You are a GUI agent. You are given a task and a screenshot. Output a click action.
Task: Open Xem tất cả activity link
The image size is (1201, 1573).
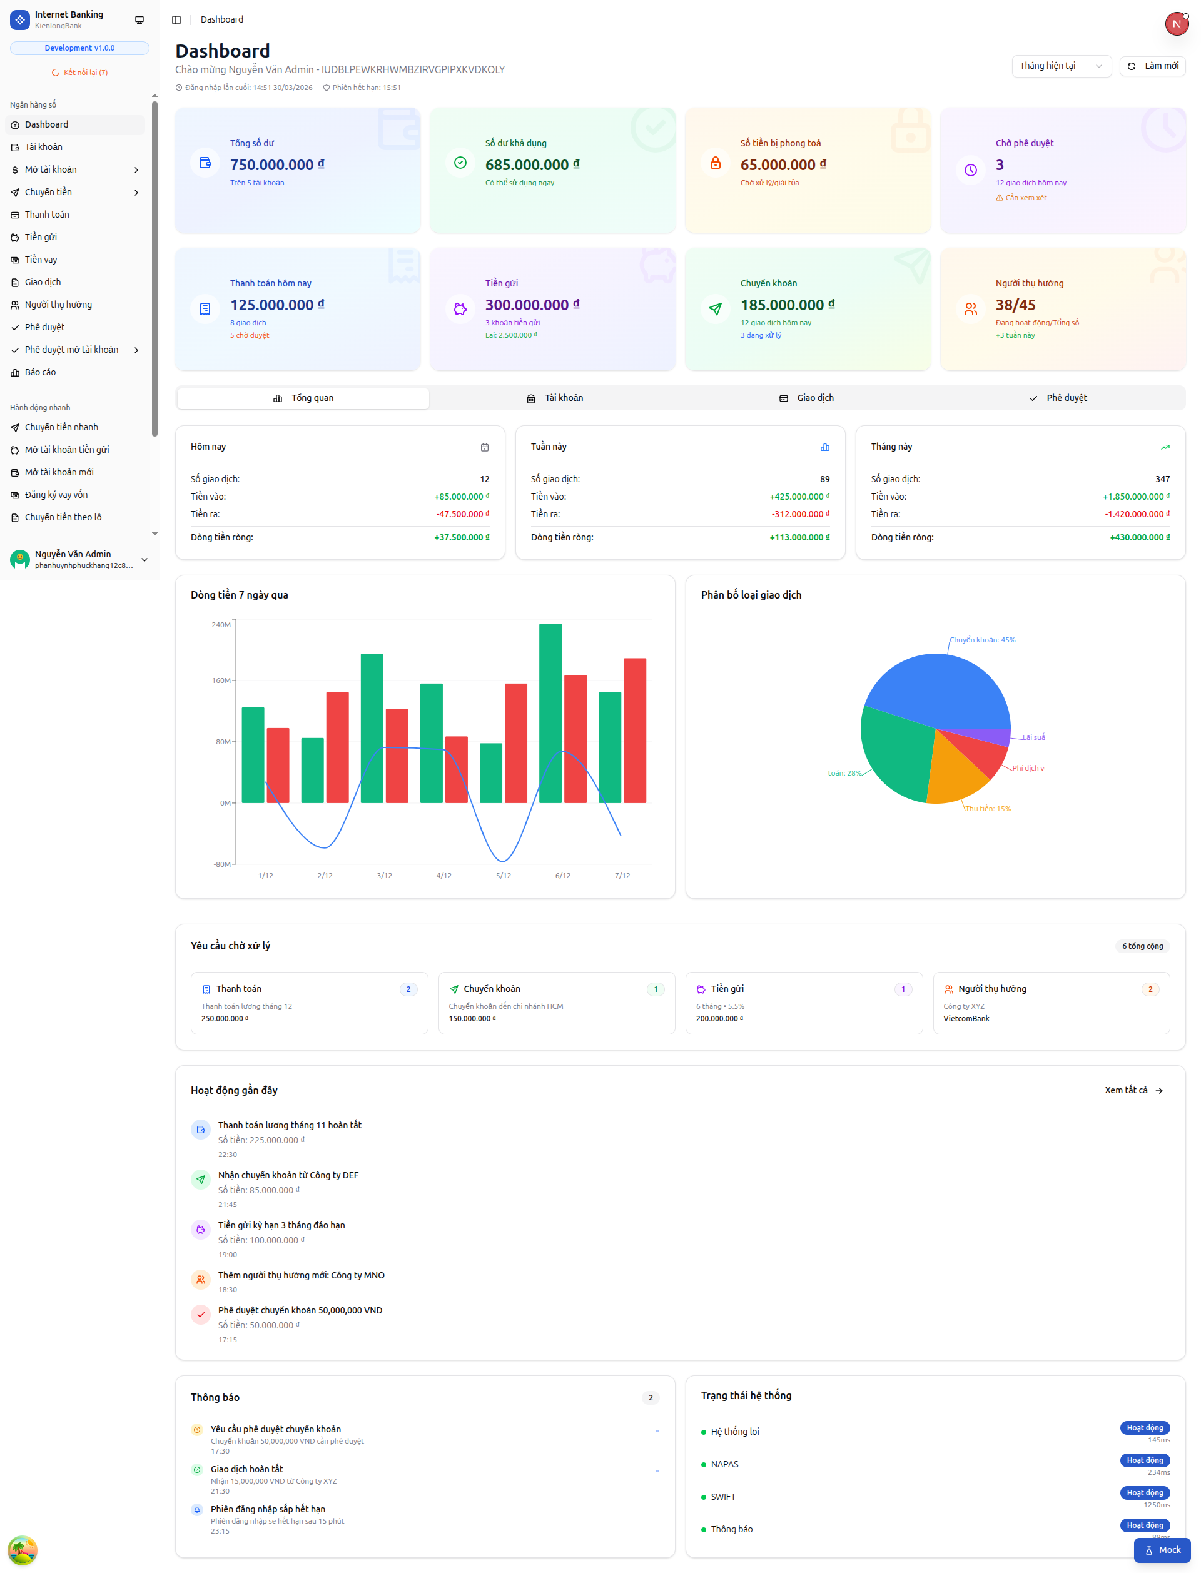[1134, 1090]
